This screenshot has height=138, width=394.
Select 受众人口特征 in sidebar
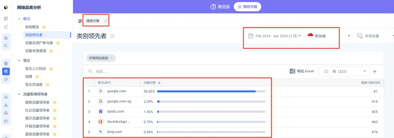click(35, 69)
